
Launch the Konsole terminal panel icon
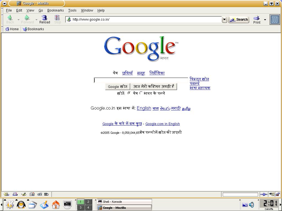pos(67,204)
